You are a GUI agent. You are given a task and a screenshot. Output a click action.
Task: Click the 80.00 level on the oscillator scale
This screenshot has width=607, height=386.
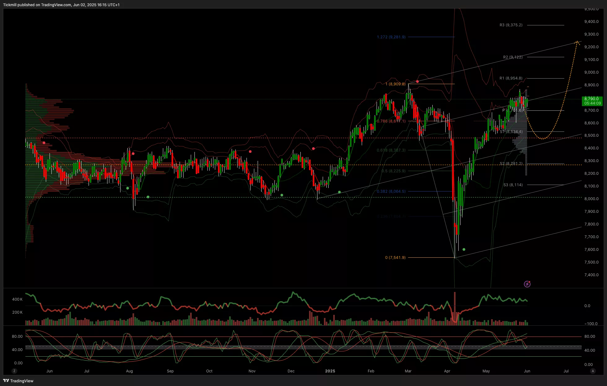click(589, 337)
